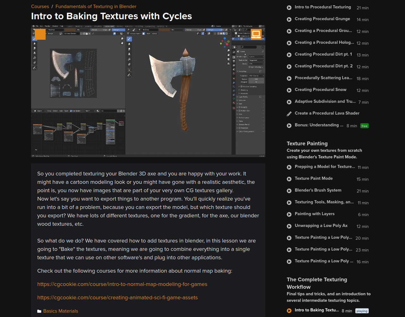405x317 pixels.
Task: Enable the Use Nodes checkbox
Action: 71,111
